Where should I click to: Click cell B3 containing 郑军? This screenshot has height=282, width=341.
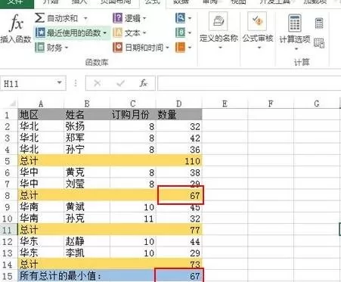pos(87,138)
